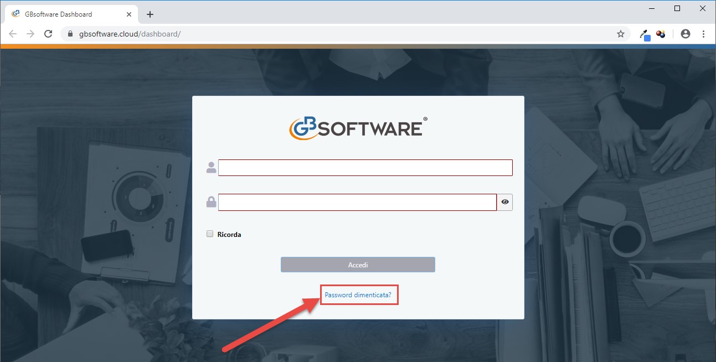Toggle password visibility with eye icon
This screenshot has width=716, height=362.
[x=504, y=202]
